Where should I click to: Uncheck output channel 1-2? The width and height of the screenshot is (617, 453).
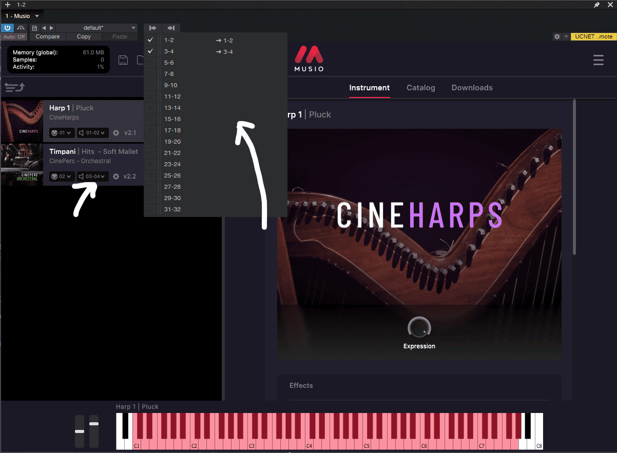point(150,40)
